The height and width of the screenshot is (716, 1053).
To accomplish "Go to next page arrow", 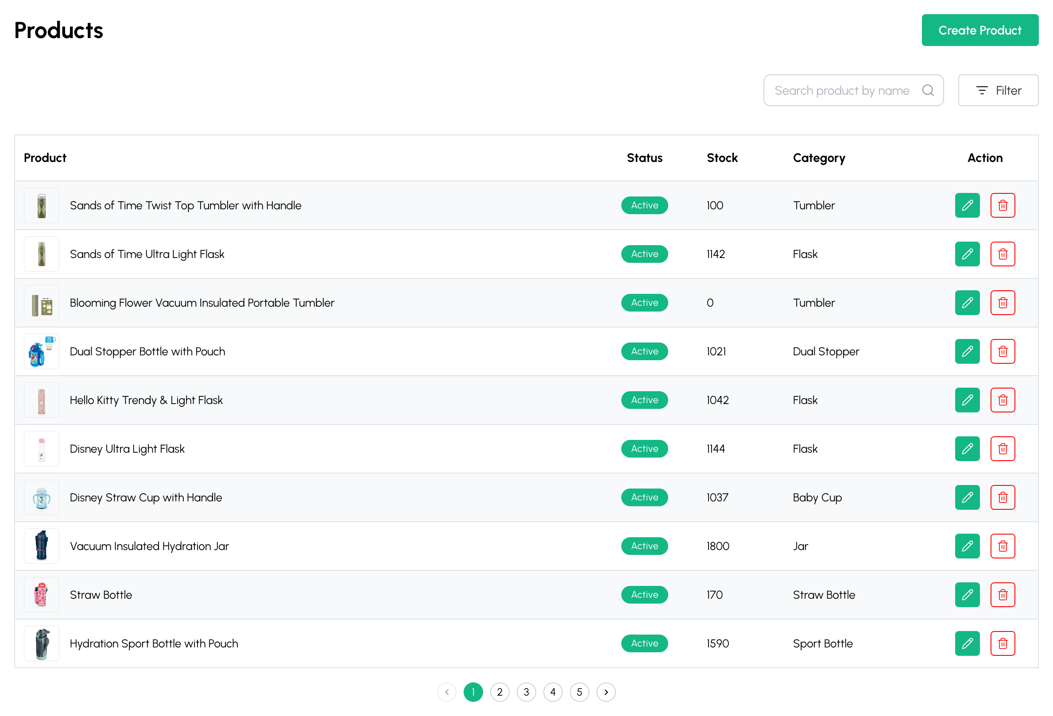I will pyautogui.click(x=606, y=692).
